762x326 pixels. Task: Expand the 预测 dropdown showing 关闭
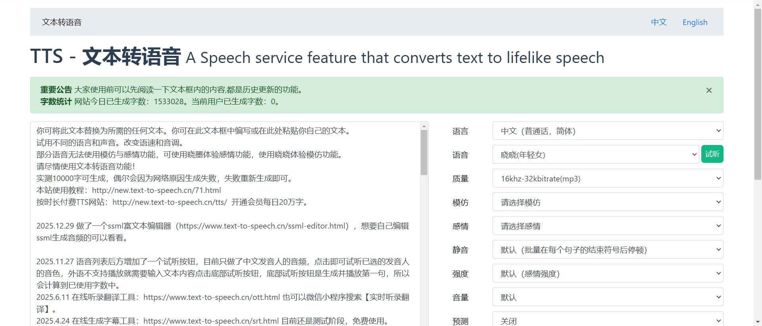click(x=607, y=320)
